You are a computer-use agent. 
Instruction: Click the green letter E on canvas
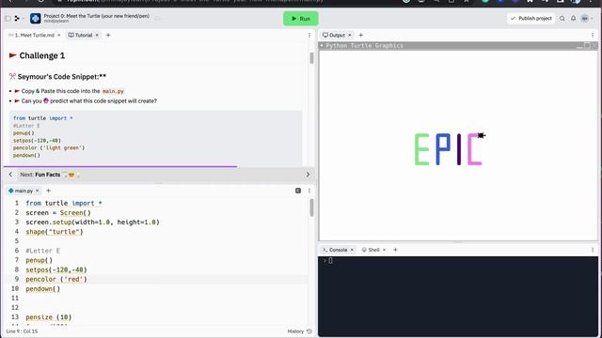click(x=421, y=149)
